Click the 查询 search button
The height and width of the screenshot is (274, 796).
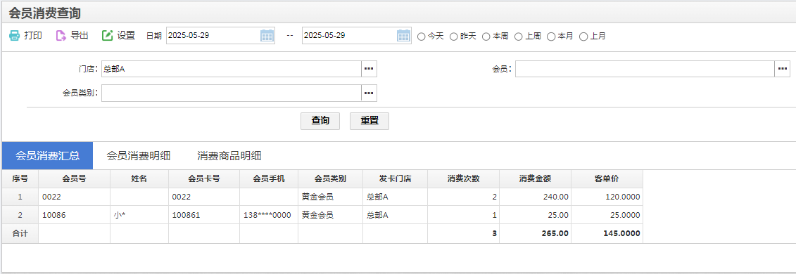pos(320,121)
